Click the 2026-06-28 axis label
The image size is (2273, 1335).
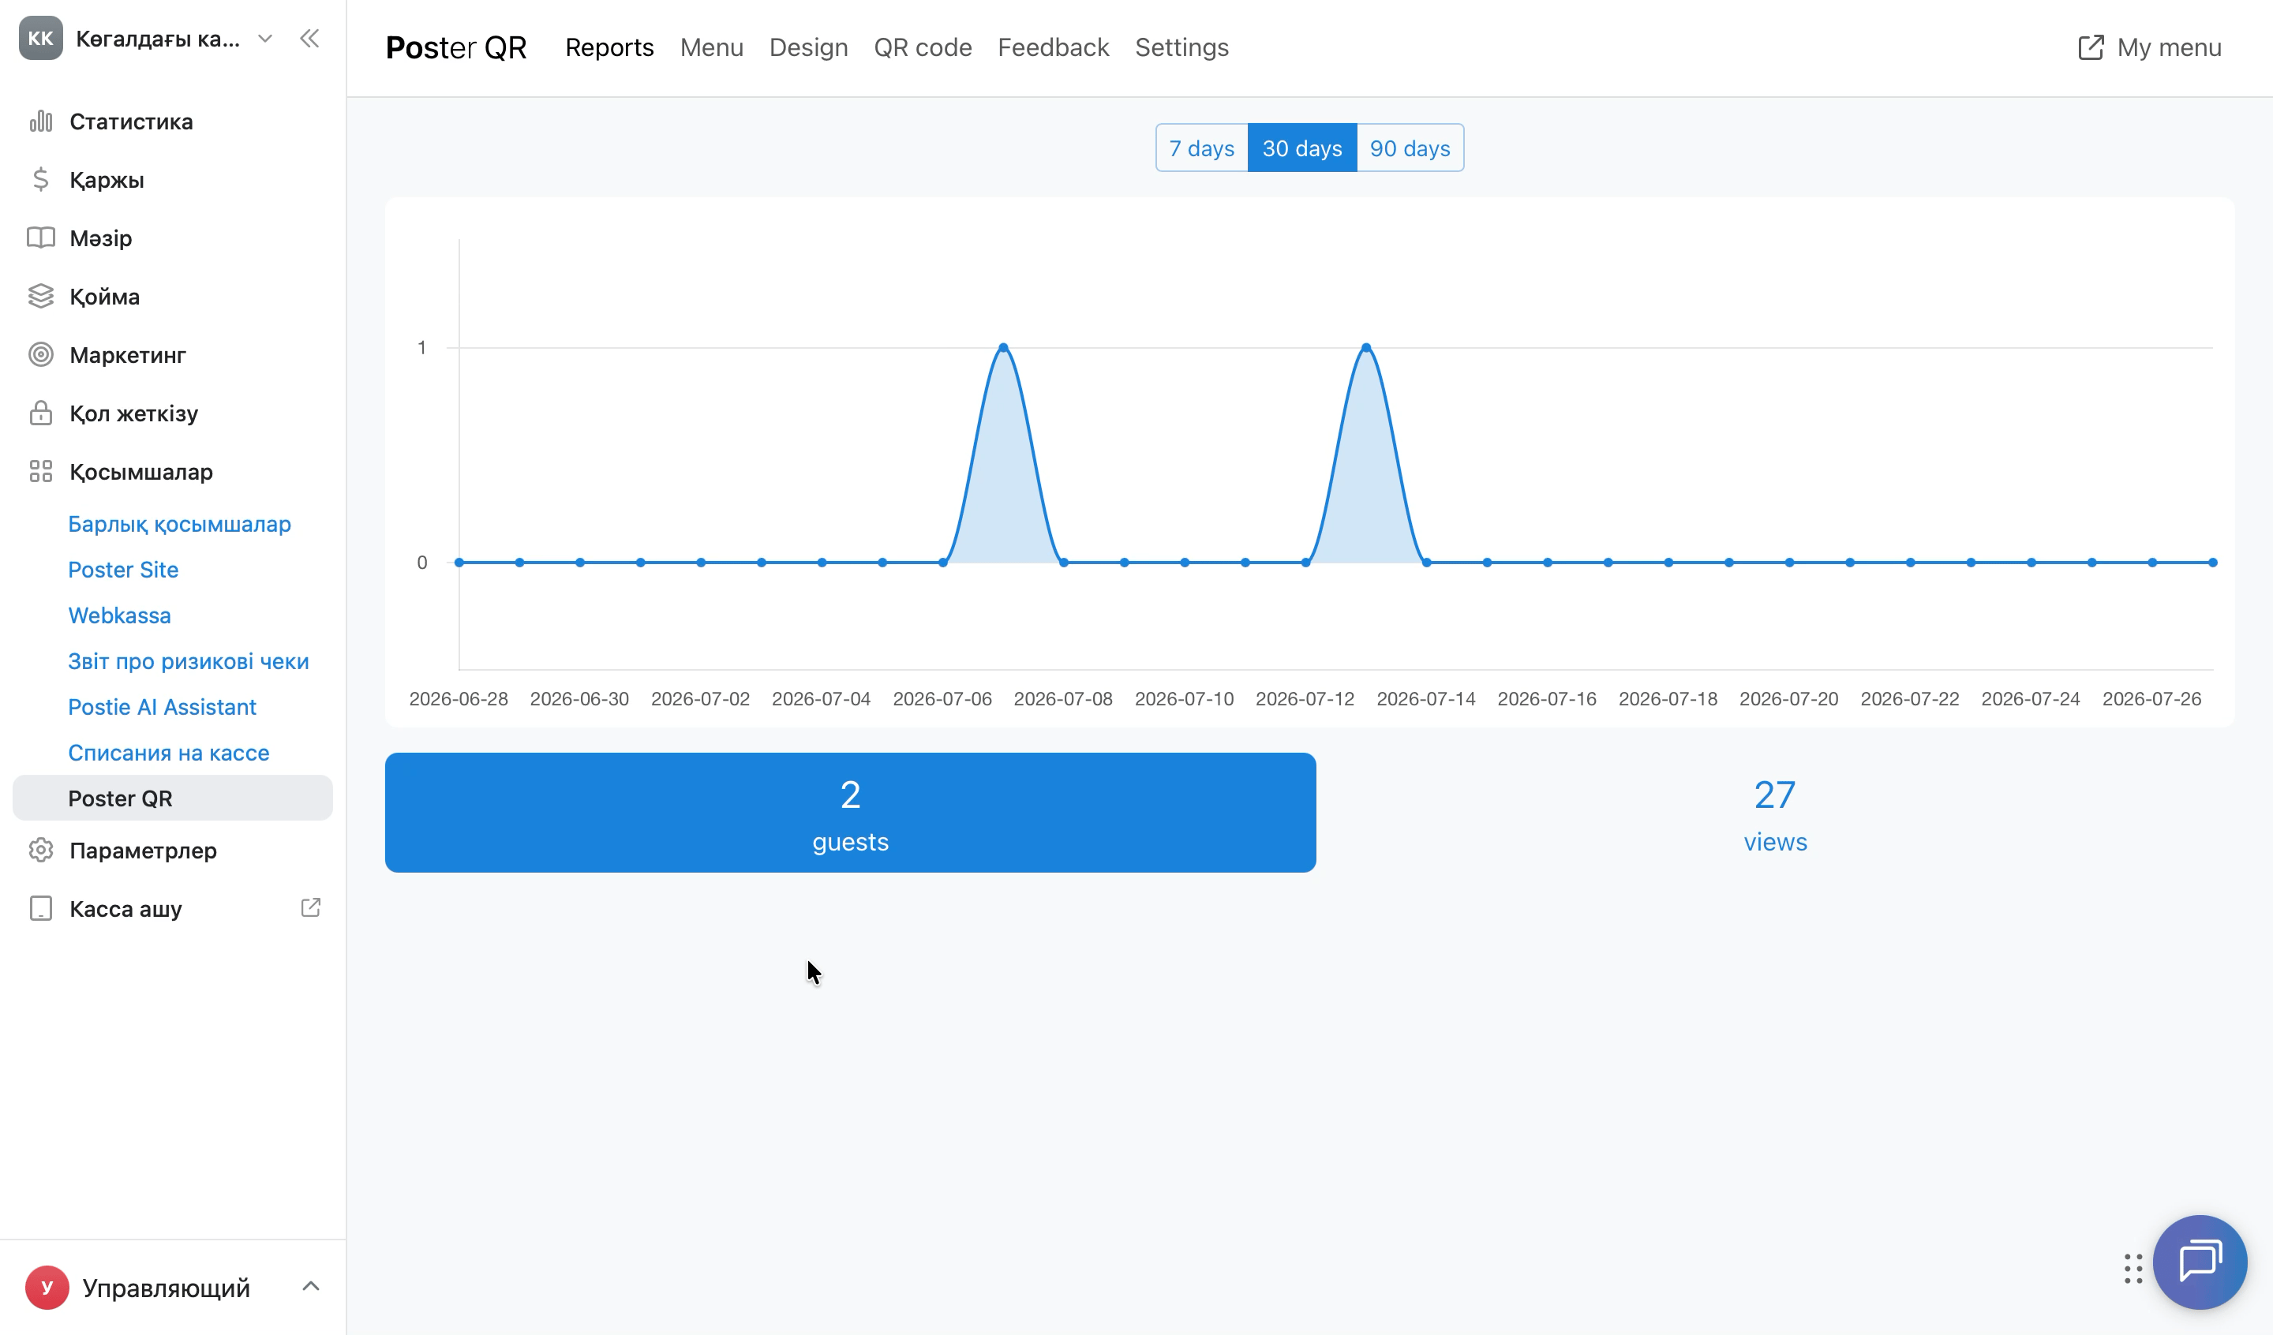pyautogui.click(x=459, y=699)
